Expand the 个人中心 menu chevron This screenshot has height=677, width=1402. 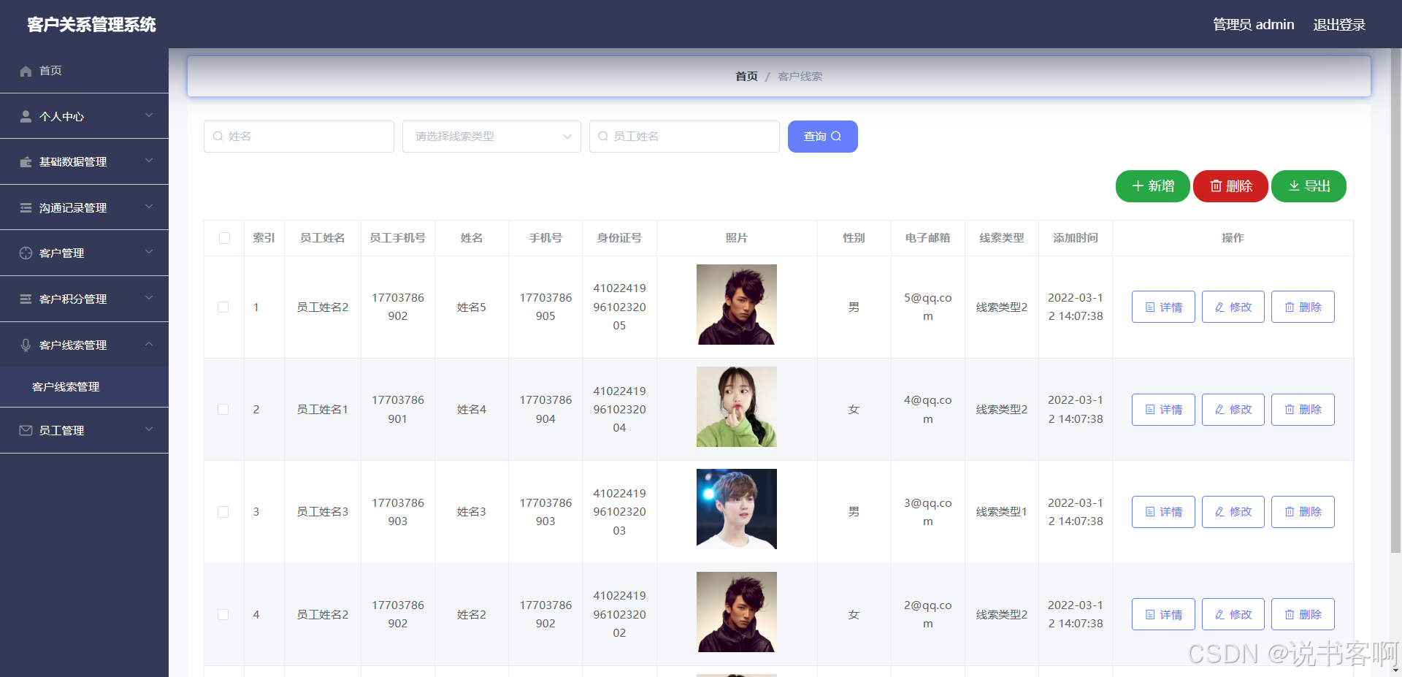[x=149, y=115]
